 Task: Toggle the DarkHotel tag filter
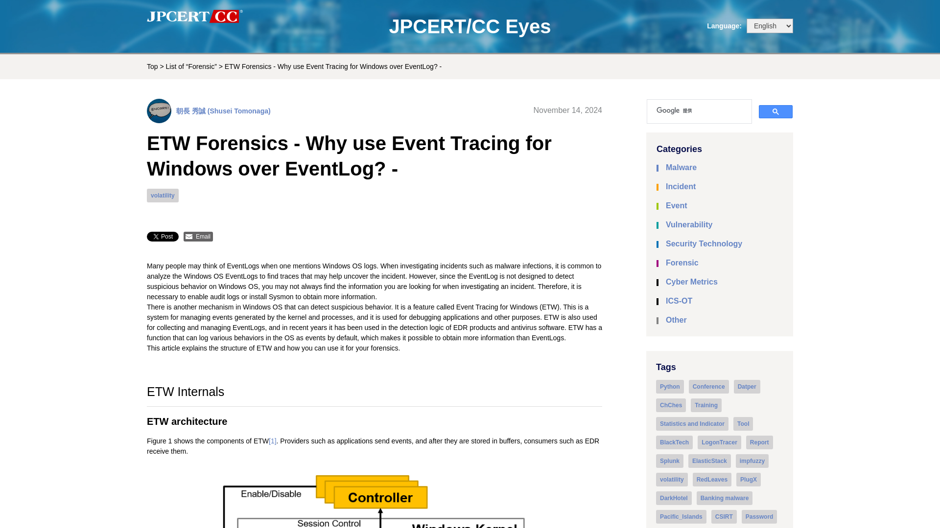click(673, 498)
